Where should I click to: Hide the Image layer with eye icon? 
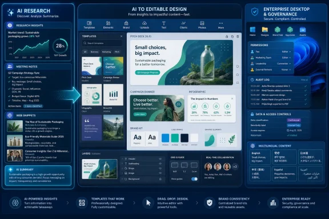(x=160, y=173)
